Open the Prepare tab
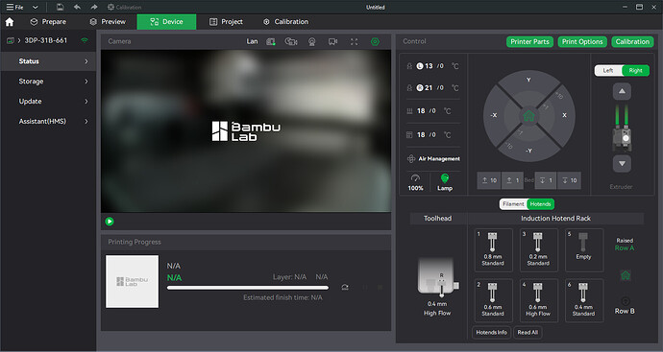Viewport: 663px width, 352px height. pyautogui.click(x=48, y=22)
